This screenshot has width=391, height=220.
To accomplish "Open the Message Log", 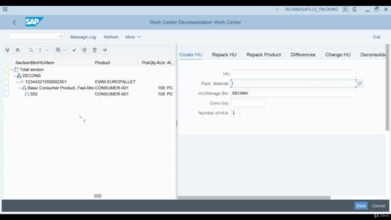I will pos(83,37).
